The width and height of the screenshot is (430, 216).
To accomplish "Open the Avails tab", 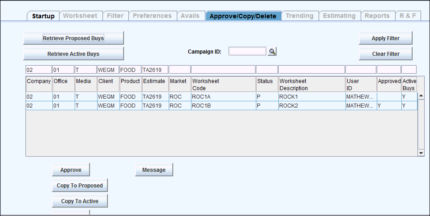I will (190, 16).
